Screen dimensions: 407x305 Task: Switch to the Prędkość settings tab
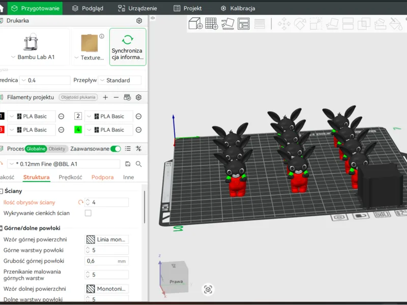click(70, 177)
